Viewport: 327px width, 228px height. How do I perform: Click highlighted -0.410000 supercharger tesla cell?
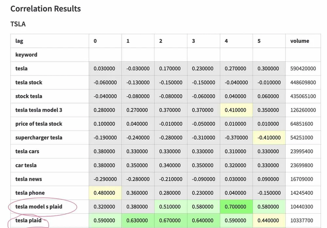[269, 137]
